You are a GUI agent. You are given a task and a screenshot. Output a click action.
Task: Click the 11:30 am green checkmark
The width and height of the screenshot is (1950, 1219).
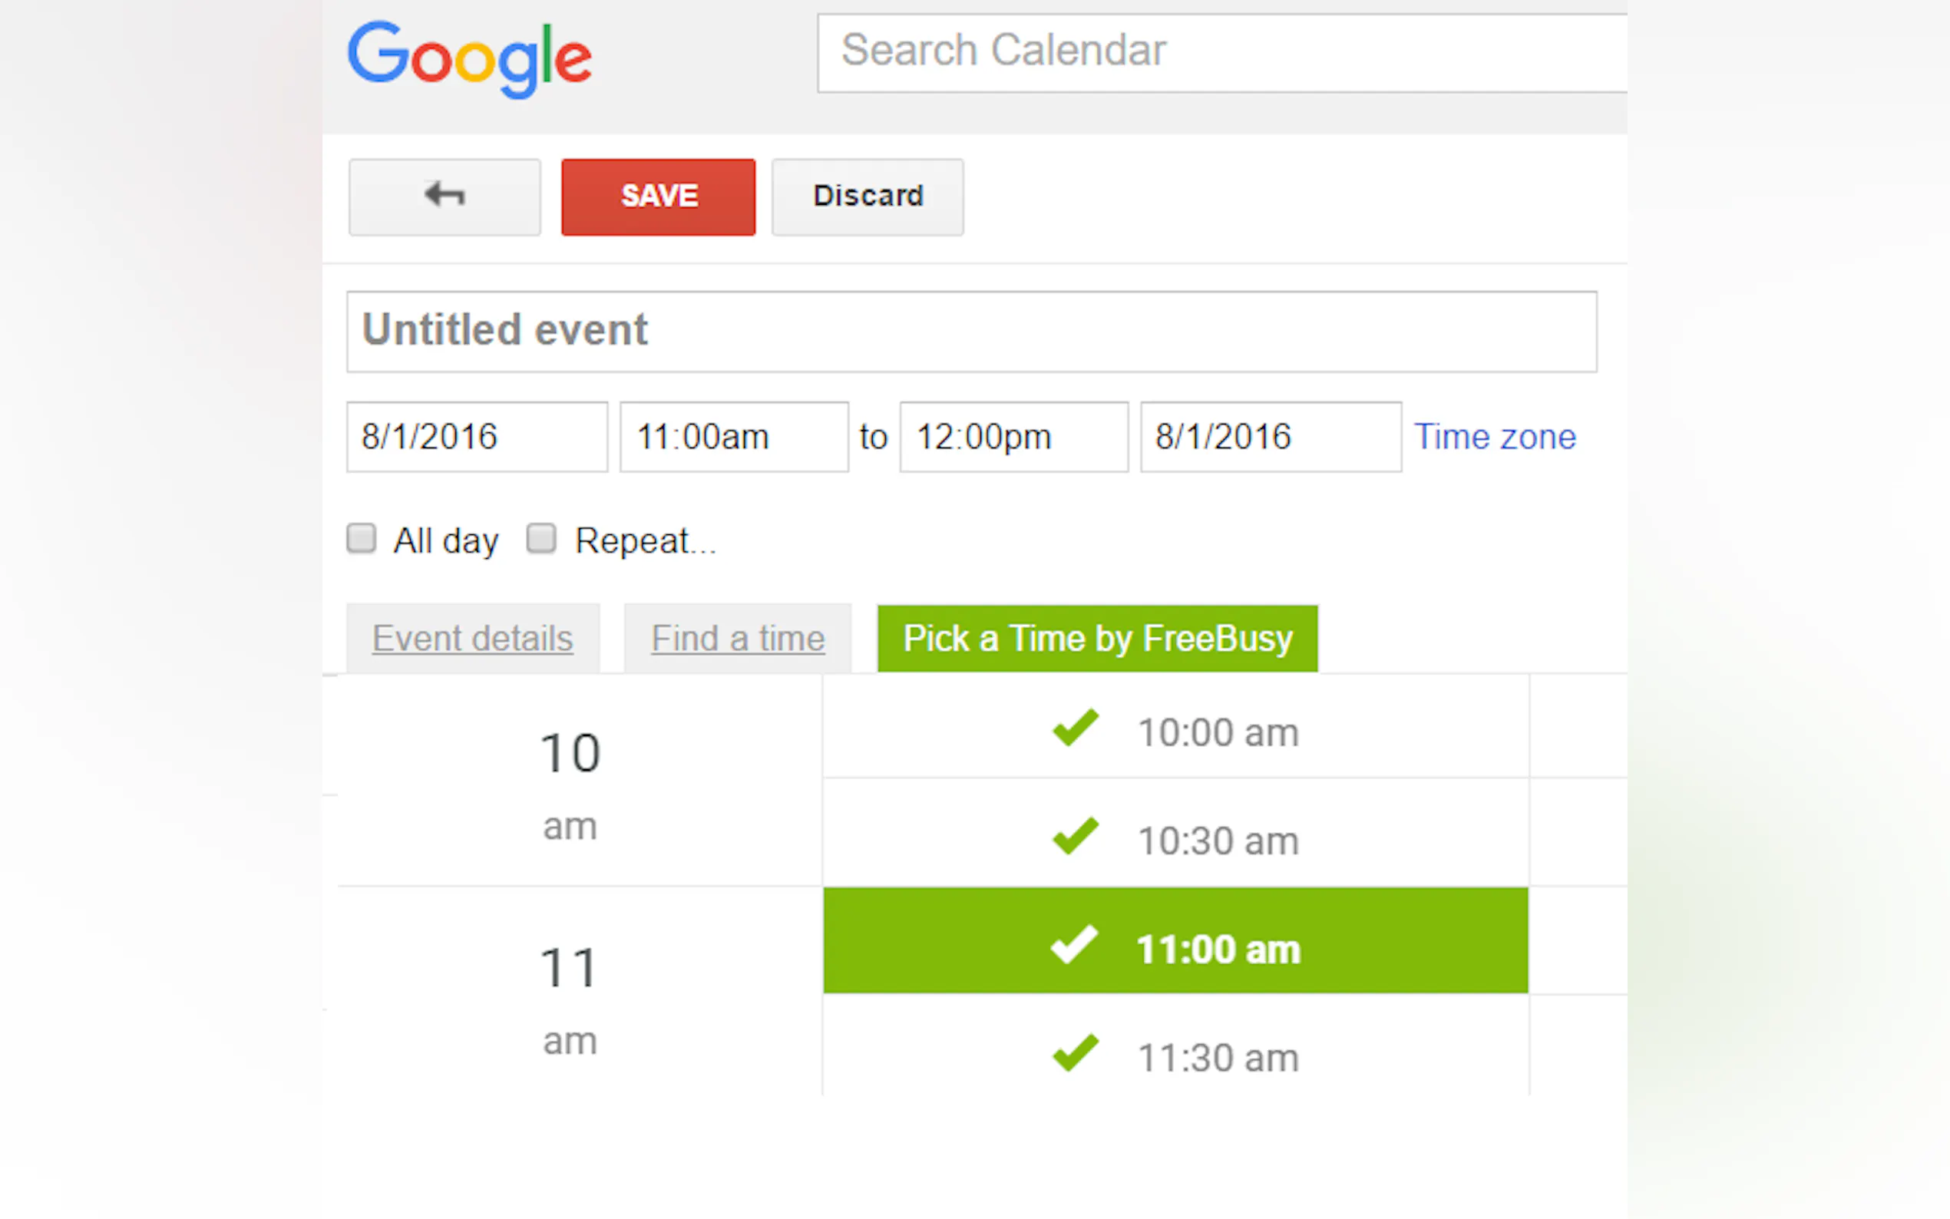(1076, 1053)
